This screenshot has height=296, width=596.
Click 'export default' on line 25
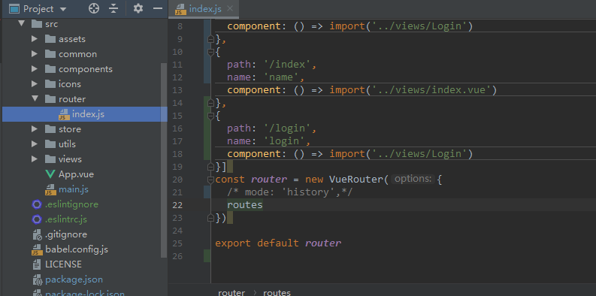pos(257,243)
